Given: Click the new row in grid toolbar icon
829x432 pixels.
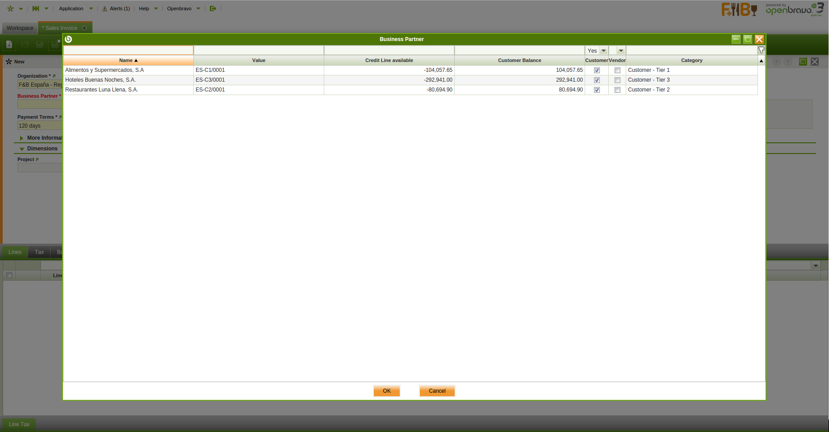Looking at the screenshot, I should click(25, 44).
